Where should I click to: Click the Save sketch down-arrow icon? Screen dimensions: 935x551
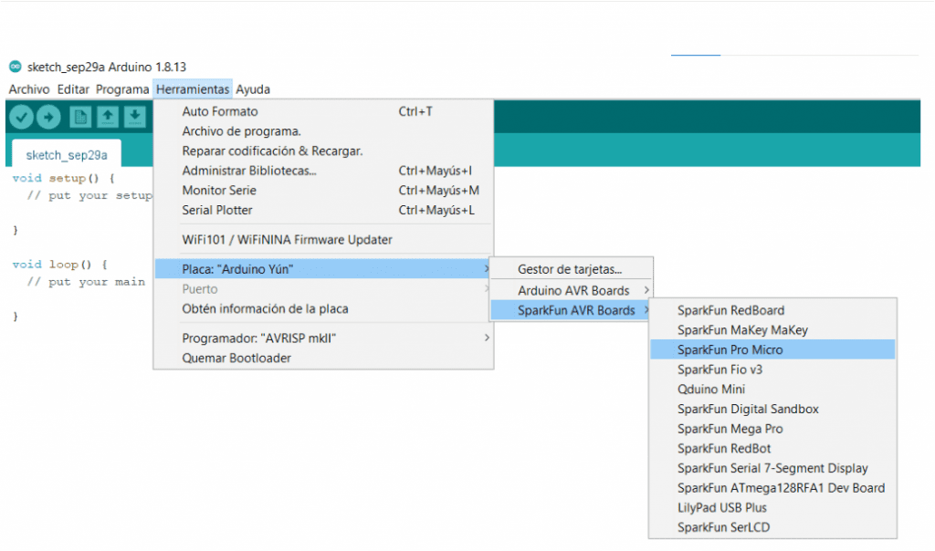click(134, 117)
